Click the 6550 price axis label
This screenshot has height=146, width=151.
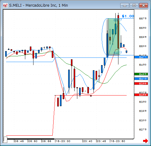[143, 28]
